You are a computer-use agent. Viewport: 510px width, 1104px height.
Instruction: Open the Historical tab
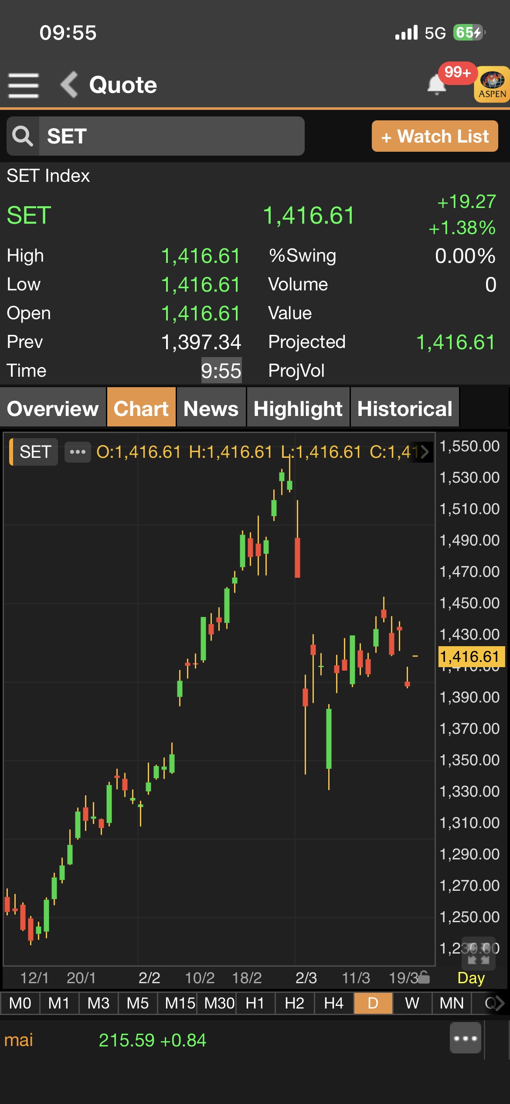[x=405, y=408]
